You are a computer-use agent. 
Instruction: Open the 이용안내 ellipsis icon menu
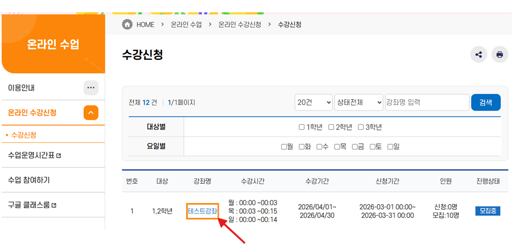point(91,88)
